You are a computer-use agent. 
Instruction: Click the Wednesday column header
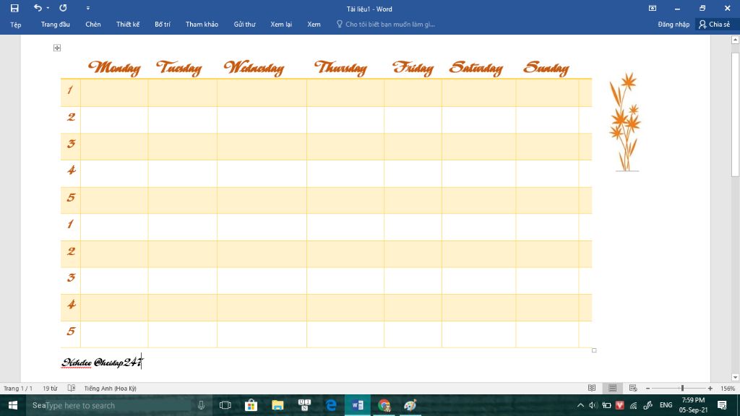click(254, 69)
